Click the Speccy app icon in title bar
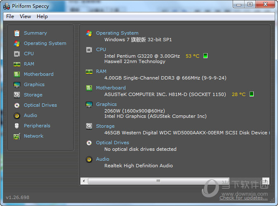Image resolution: width=278 pixels, height=206 pixels. [7, 6]
